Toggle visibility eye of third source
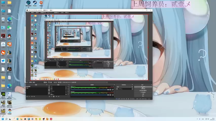216x121 pixels. coord(66,90)
